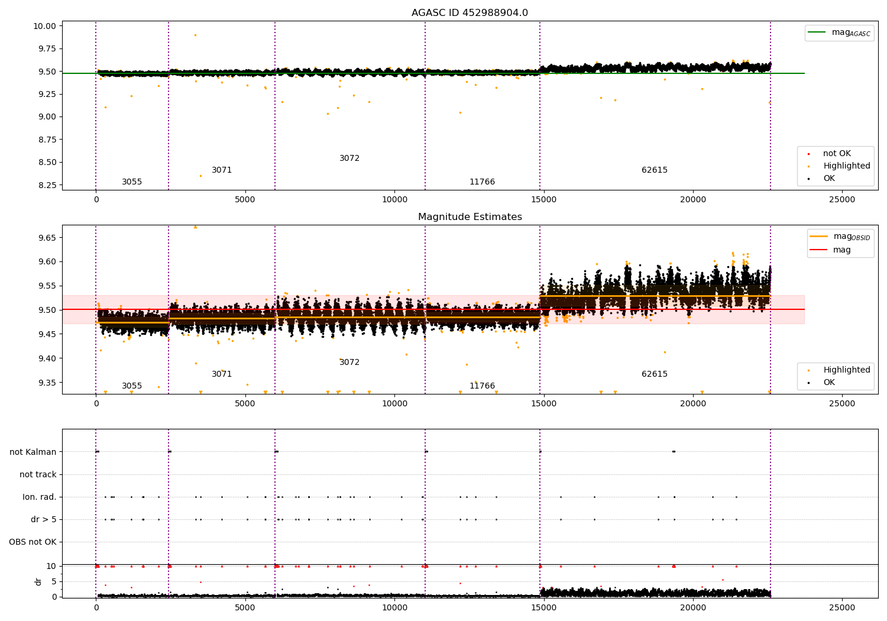887x621 pixels.
Task: Select the 'not Kalman' axis label
Action: click(33, 452)
